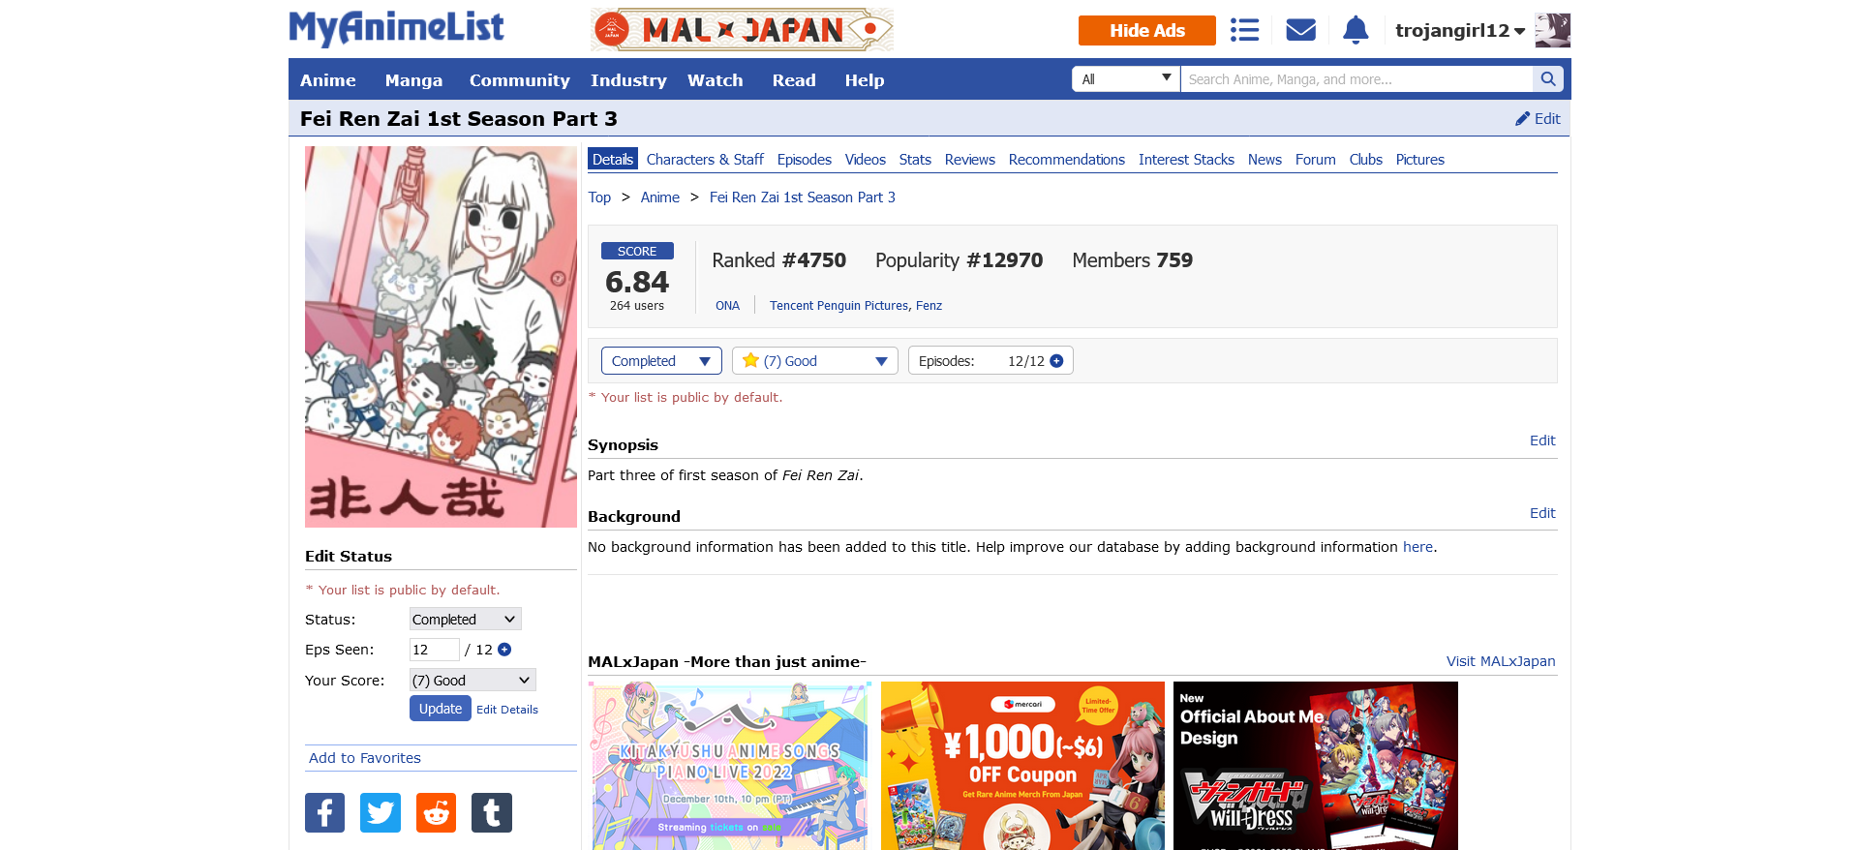Open the Help menu
Viewport: 1859px width, 850px height.
pyautogui.click(x=865, y=80)
